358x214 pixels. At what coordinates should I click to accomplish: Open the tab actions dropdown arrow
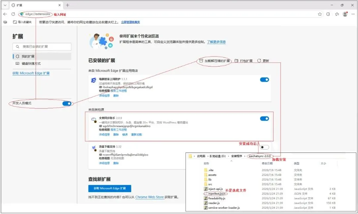point(5,5)
